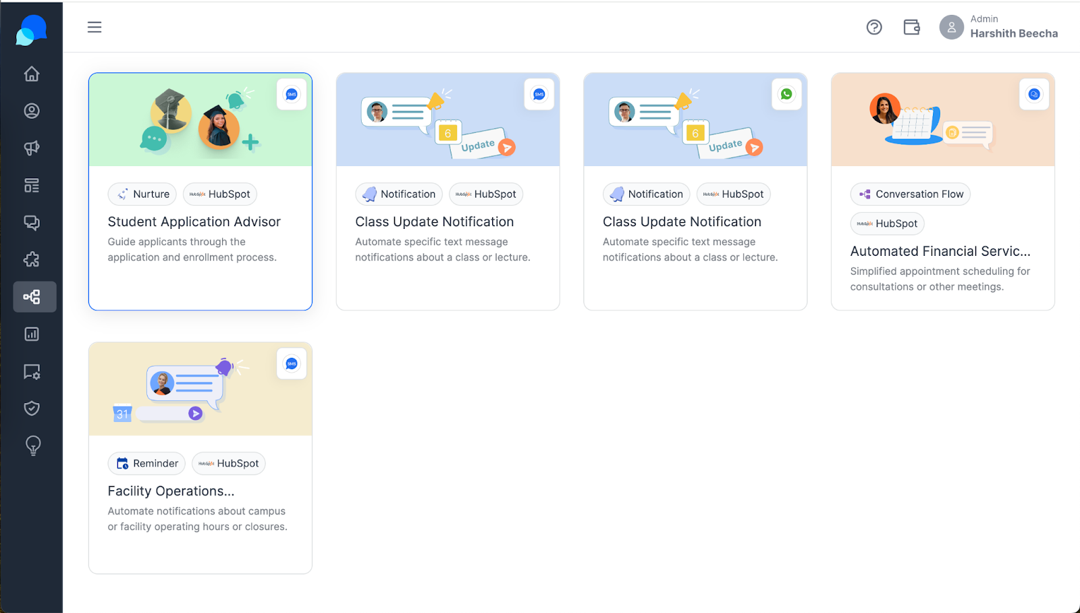
Task: Click the blue chat-bubble app logo
Action: point(31,30)
